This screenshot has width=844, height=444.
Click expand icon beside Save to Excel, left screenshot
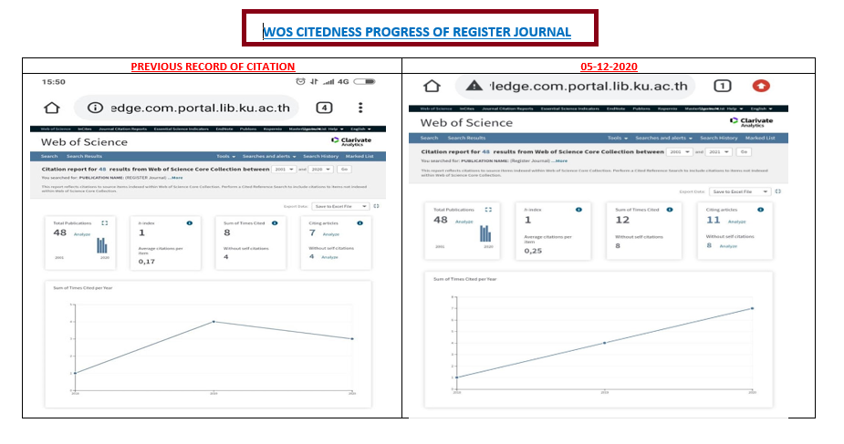coord(376,206)
